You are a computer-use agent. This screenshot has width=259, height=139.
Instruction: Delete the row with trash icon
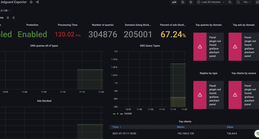click(14, 18)
